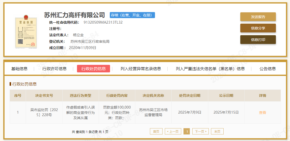The image size is (290, 141).
Task: Open the 查看 details link
Action: pos(262,113)
